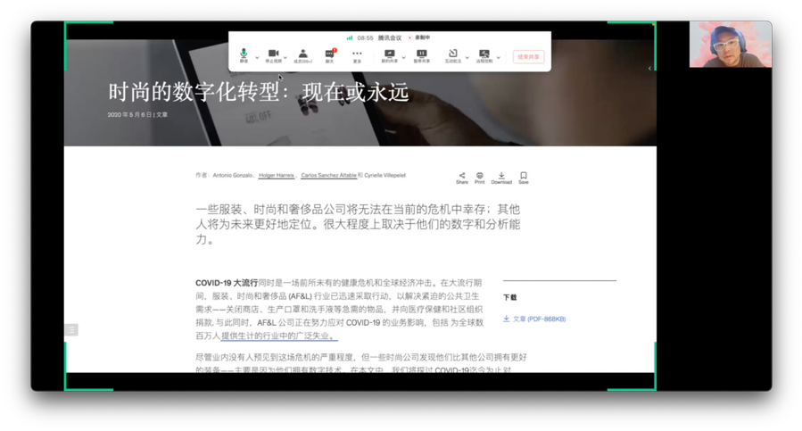Open the More (three dots) menu
The height and width of the screenshot is (431, 802).
point(357,55)
